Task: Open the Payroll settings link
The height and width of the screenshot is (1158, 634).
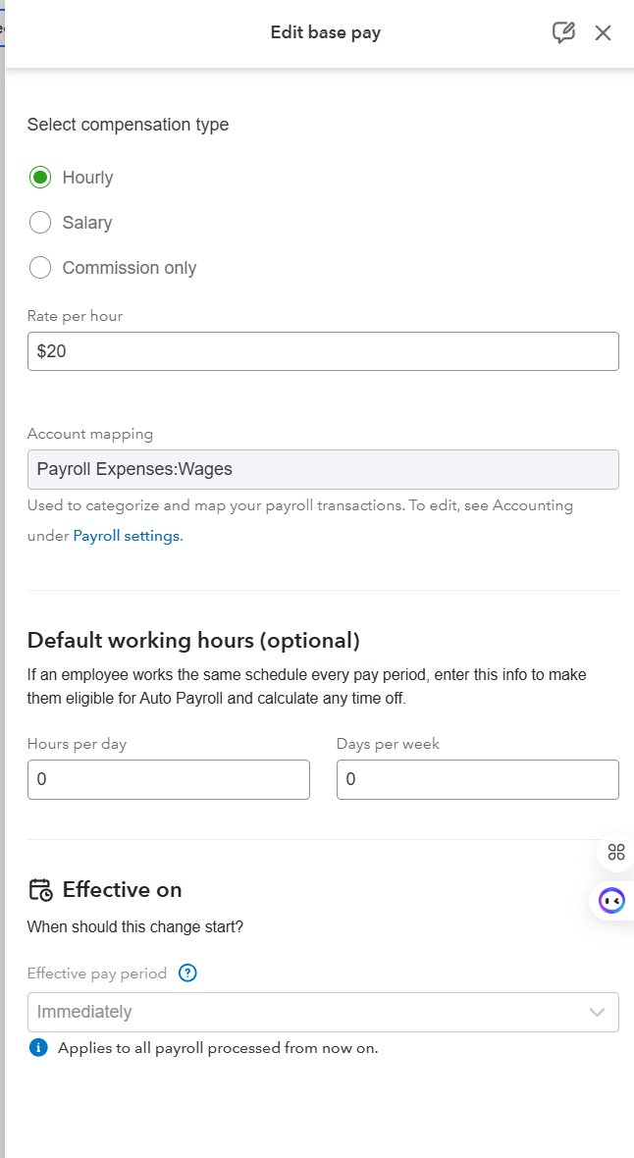Action: click(127, 536)
